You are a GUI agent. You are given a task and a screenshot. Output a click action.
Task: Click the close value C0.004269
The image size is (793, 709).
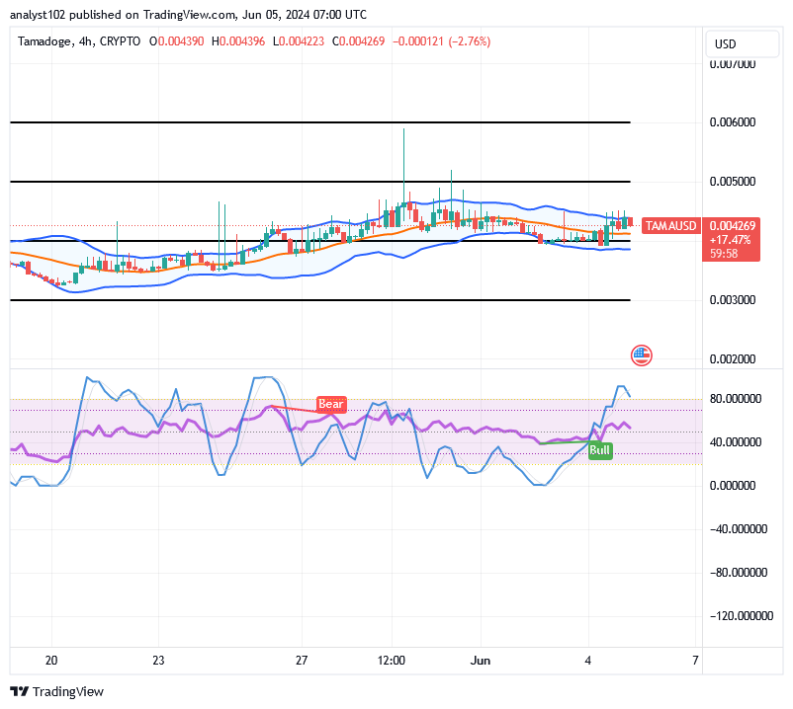[x=359, y=41]
